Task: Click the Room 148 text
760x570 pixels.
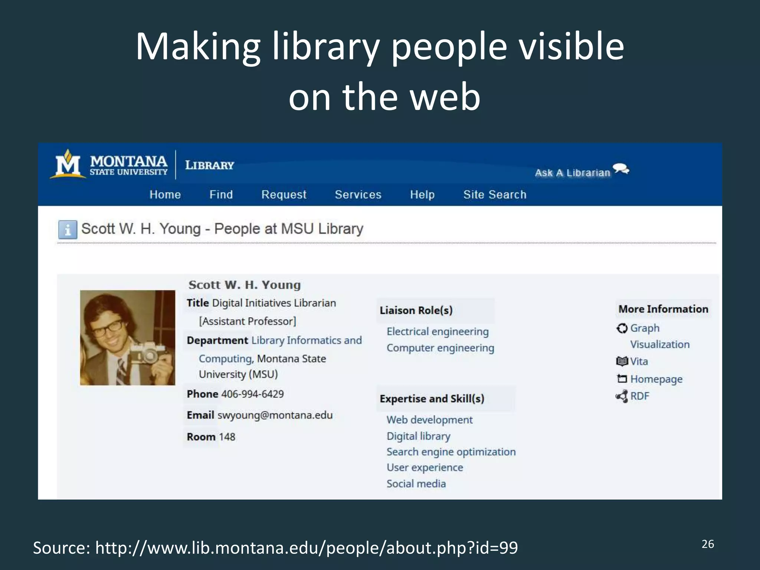Action: [x=211, y=437]
